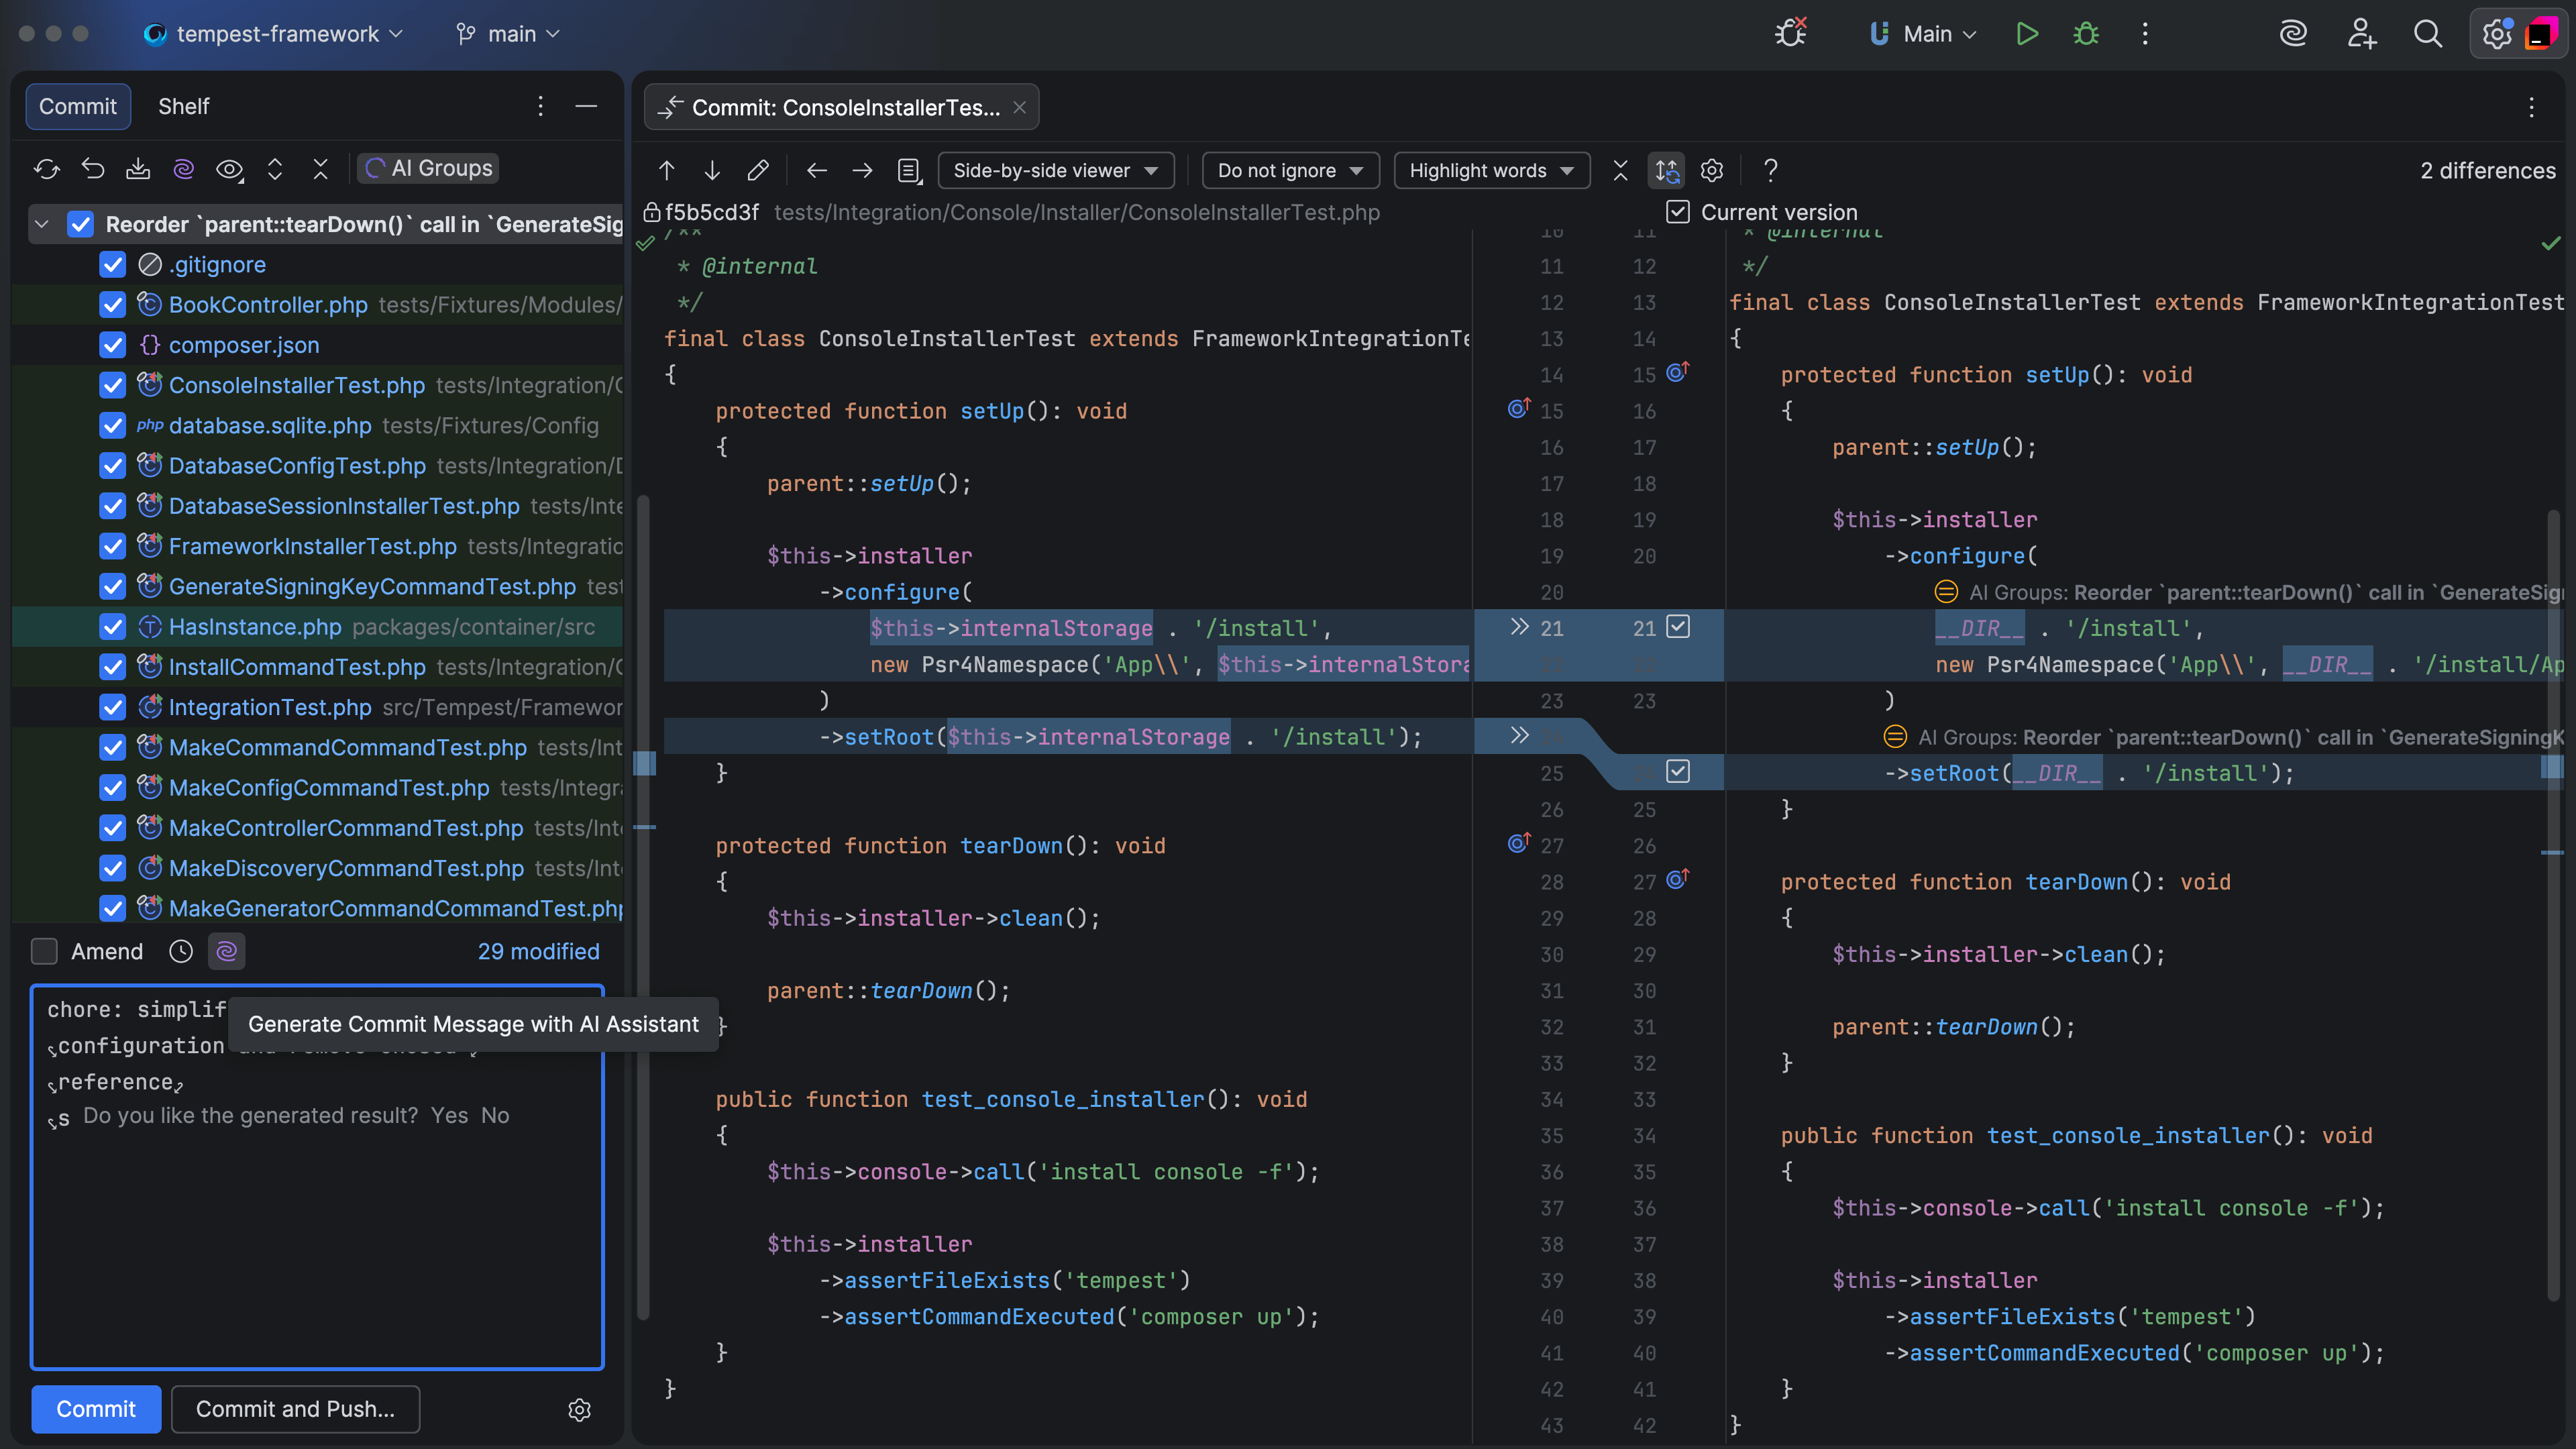Image resolution: width=2576 pixels, height=1449 pixels.
Task: Rollback changes using the undo arrow icon
Action: tap(93, 169)
